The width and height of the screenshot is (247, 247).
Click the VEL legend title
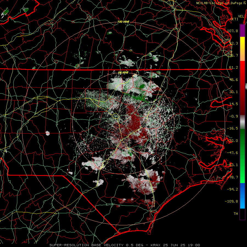(241, 16)
